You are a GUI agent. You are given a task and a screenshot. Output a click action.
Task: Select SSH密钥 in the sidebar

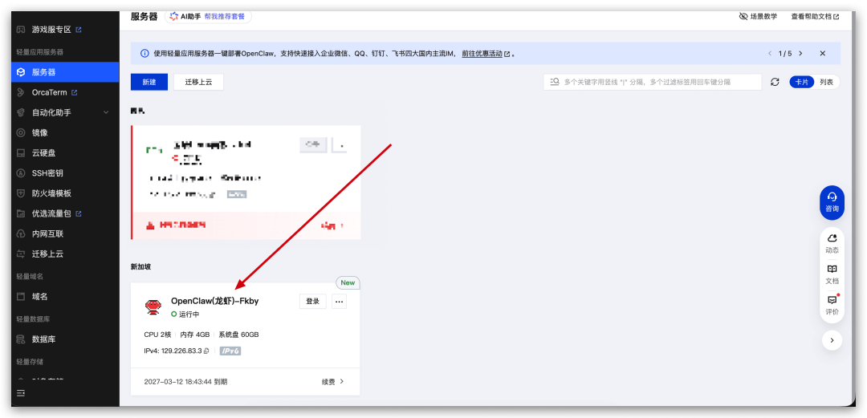coord(47,173)
